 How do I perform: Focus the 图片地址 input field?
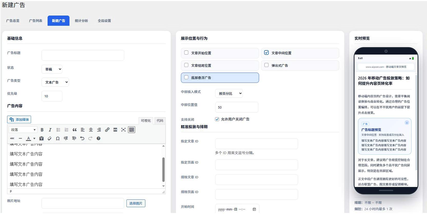tap(83, 203)
